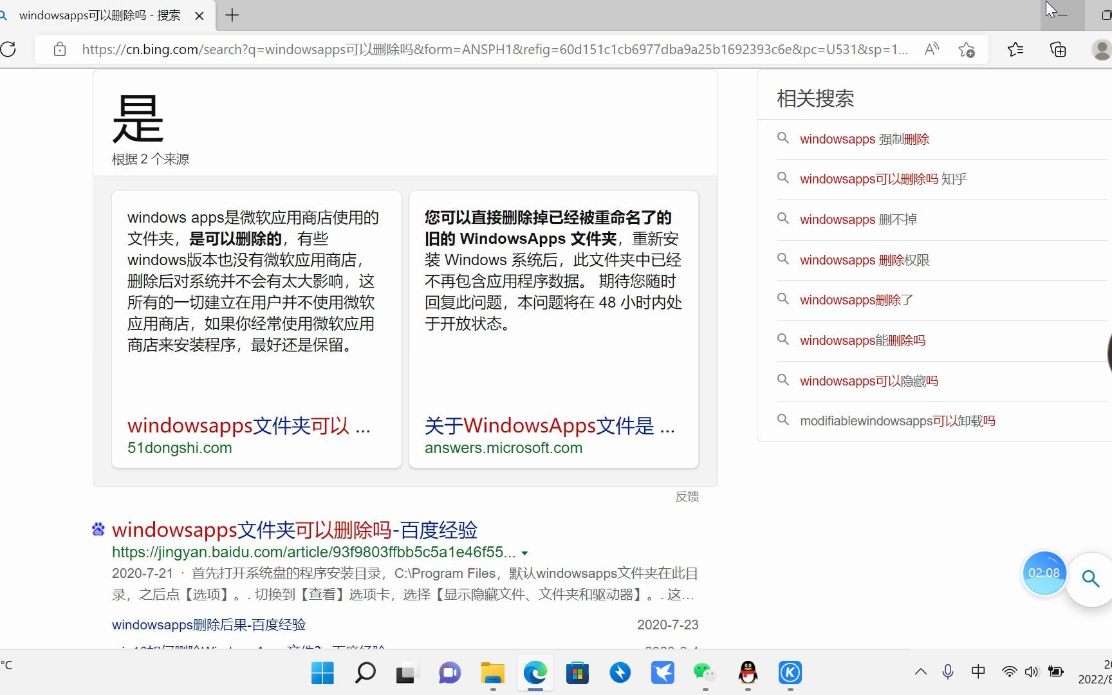Search related: modifiablewindowsapps可以卸载吗

(897, 421)
